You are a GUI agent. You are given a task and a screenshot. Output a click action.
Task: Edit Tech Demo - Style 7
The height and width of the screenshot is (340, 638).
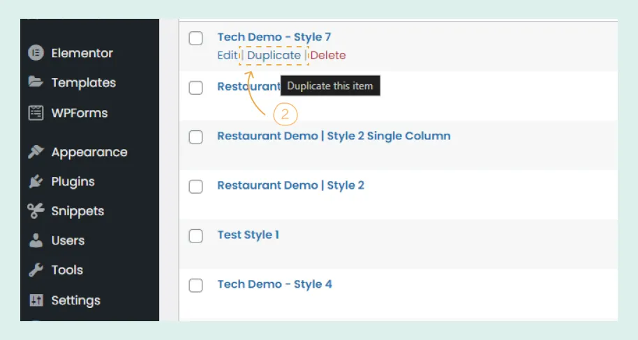(x=228, y=55)
